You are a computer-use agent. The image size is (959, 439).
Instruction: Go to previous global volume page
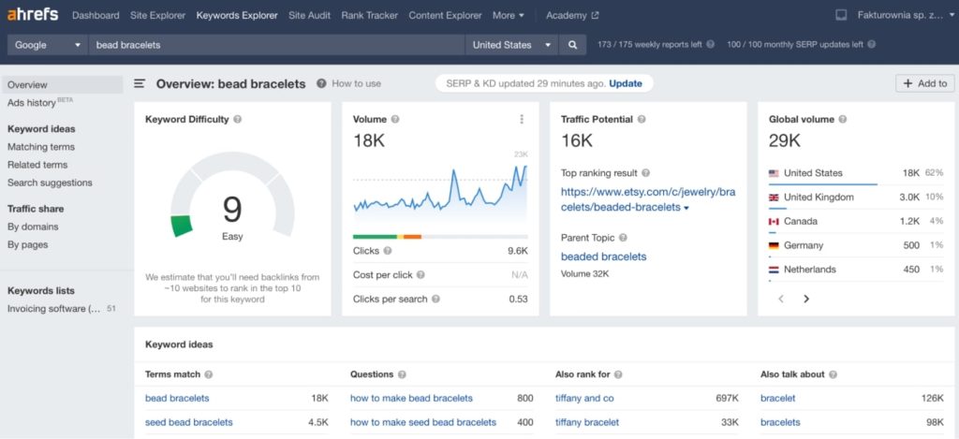point(781,299)
